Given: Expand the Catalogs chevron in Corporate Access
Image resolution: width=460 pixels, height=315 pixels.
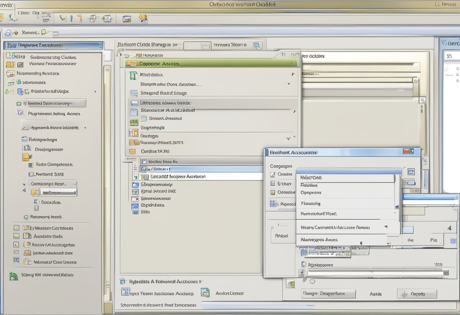Looking at the screenshot, I should (287, 138).
